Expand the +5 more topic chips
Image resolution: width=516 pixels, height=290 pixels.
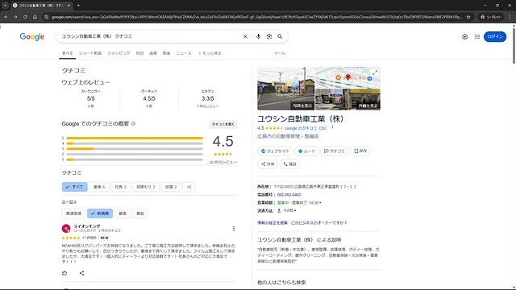click(x=189, y=187)
